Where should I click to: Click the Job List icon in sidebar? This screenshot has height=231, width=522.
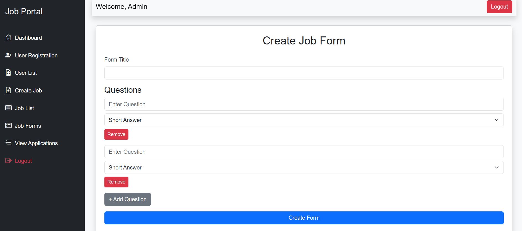(9, 108)
